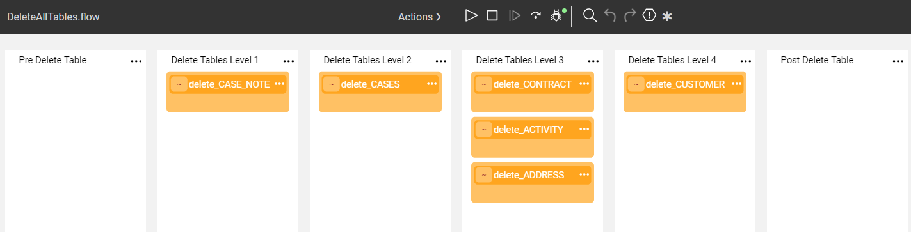Open delete_CUSTOMER card options menu
The image size is (911, 232).
736,84
